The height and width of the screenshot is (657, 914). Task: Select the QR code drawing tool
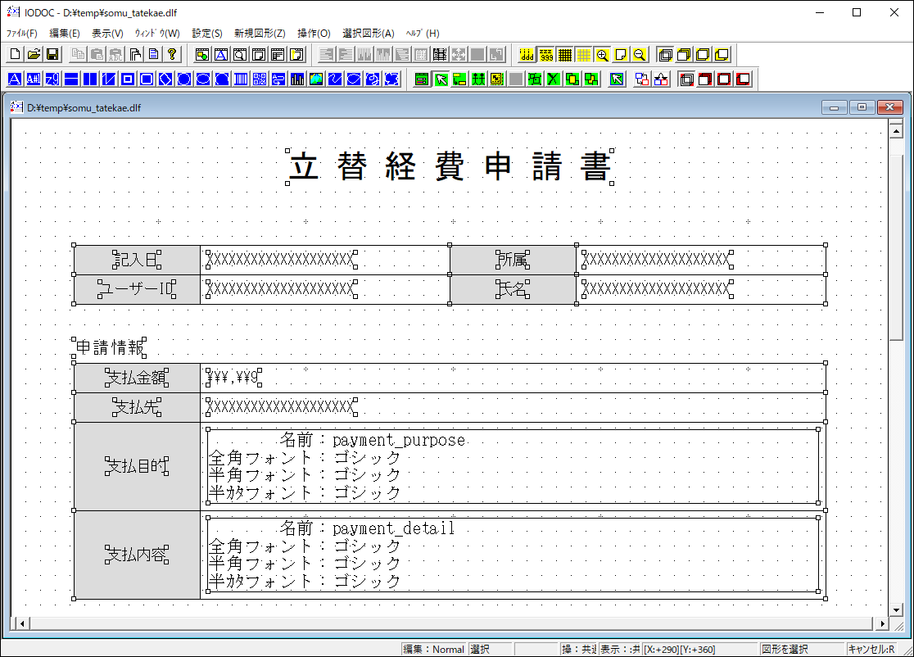point(260,79)
